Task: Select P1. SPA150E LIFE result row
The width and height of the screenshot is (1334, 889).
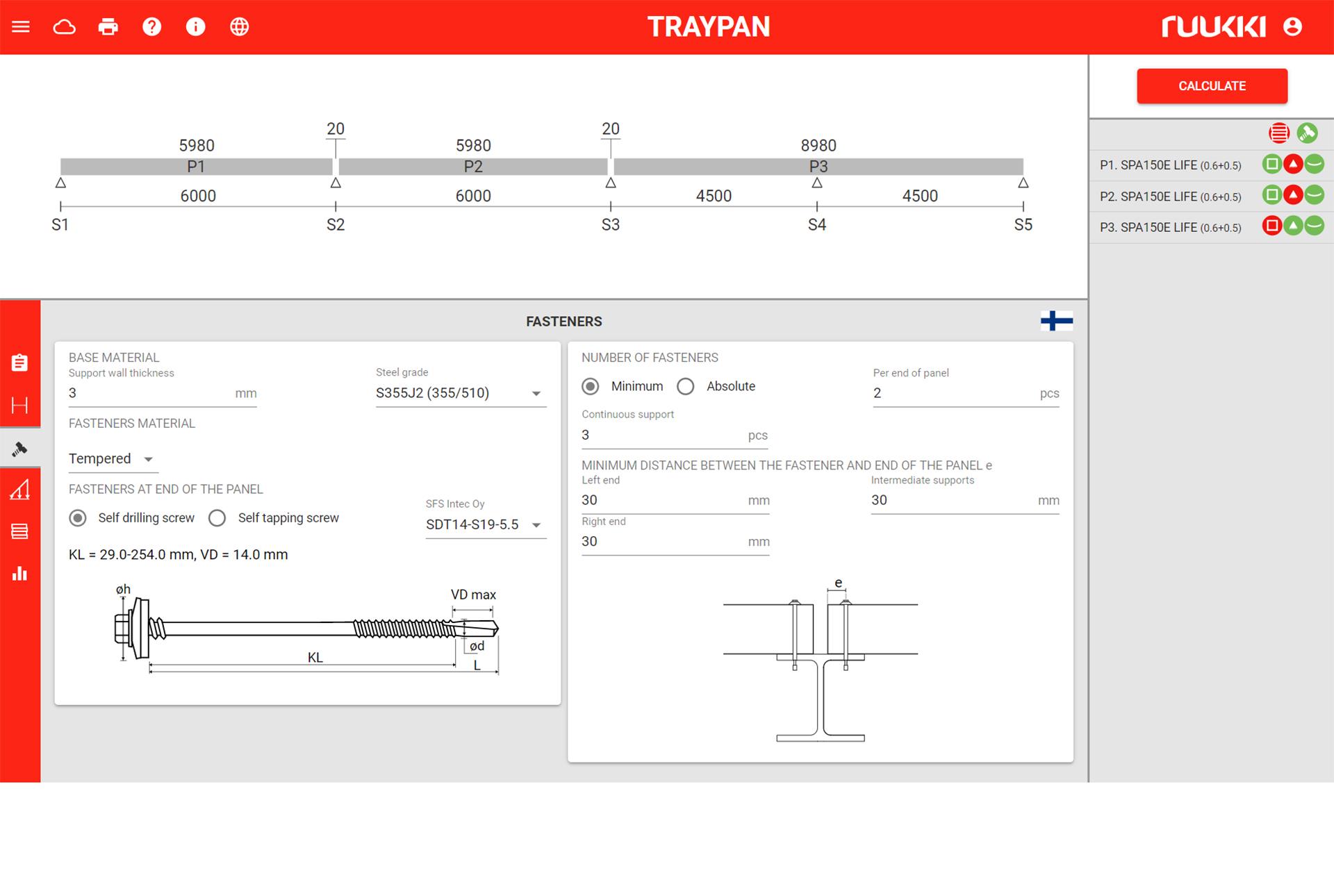Action: [1212, 165]
